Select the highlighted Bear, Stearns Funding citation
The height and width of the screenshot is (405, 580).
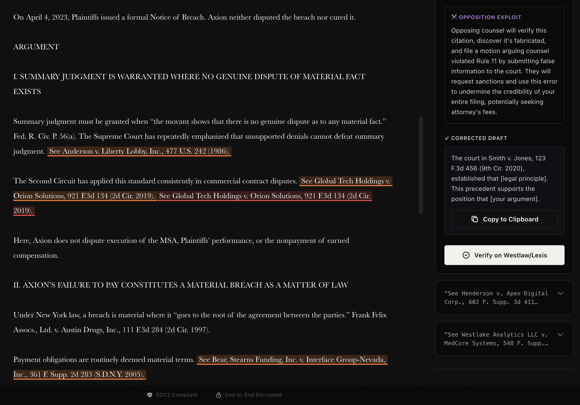(292, 360)
